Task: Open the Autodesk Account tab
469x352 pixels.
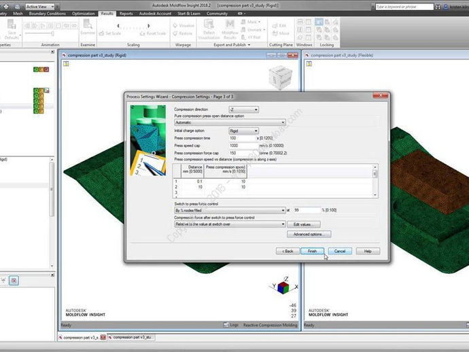Action: (x=155, y=14)
